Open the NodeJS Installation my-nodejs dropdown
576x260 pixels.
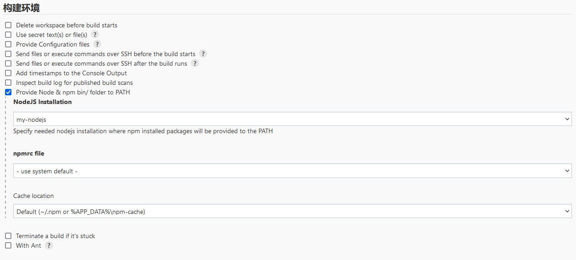[293, 119]
